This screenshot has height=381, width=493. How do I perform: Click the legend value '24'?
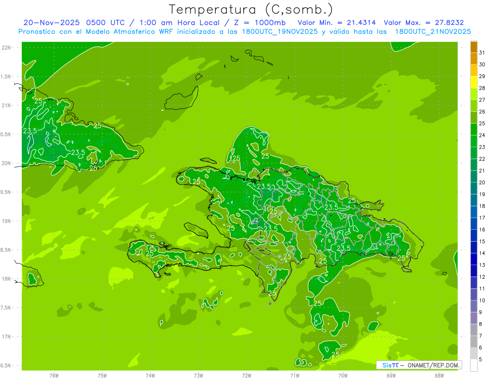(482, 135)
